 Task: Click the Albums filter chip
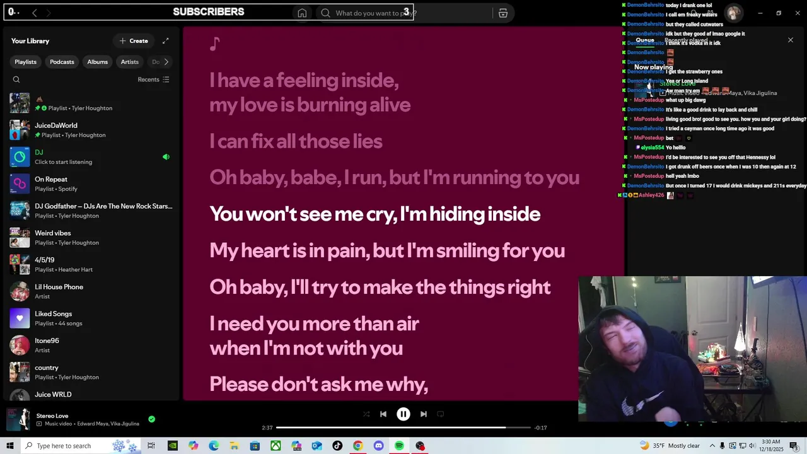(97, 62)
